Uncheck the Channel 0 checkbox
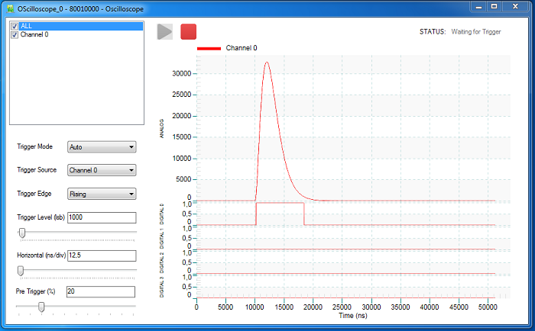This screenshot has height=331, width=535. pos(15,35)
